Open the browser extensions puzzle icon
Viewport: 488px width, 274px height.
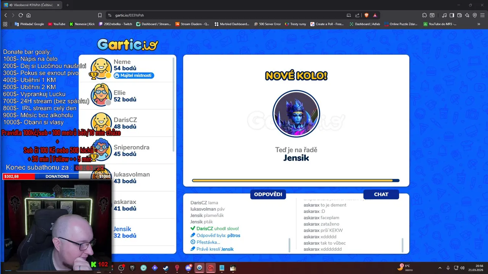(x=424, y=15)
